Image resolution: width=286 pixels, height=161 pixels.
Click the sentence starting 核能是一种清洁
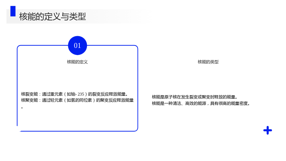coord(201,103)
